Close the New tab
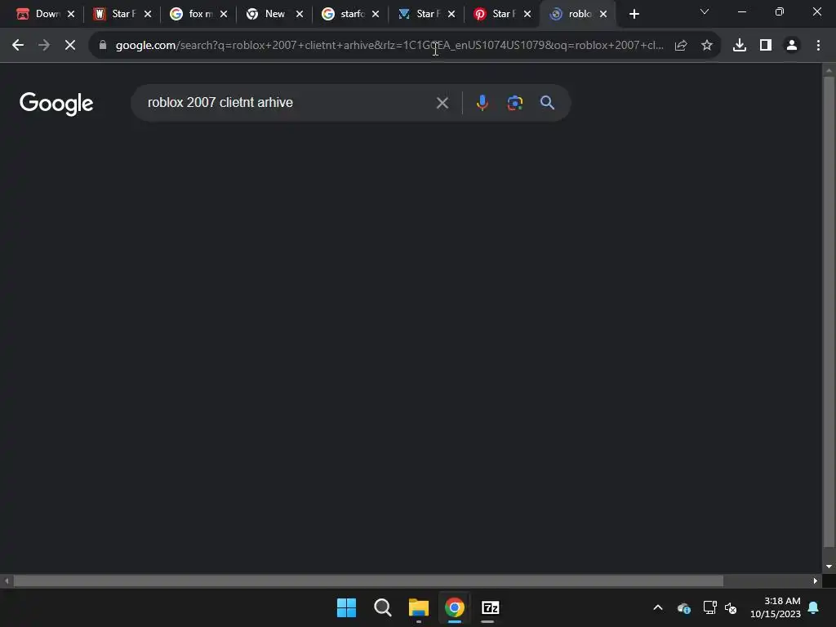836x627 pixels. coord(300,15)
